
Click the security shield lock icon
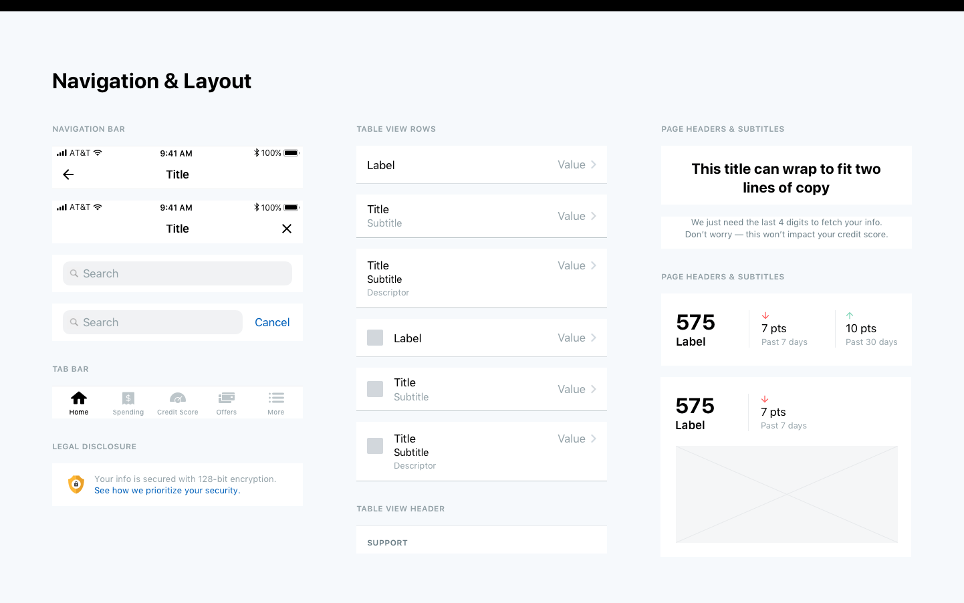[76, 484]
